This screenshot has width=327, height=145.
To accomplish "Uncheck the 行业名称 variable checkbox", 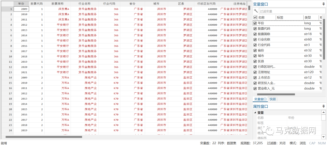I will pos(255,39).
